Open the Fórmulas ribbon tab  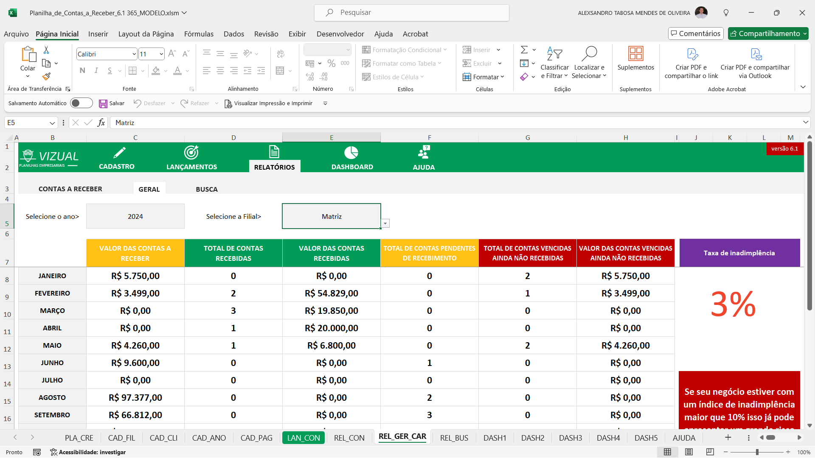click(x=199, y=34)
